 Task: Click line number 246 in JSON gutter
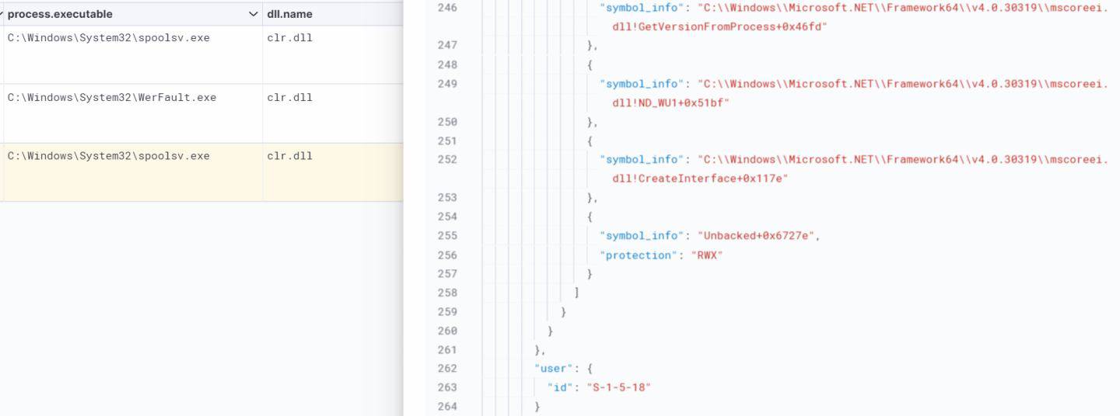[447, 8]
